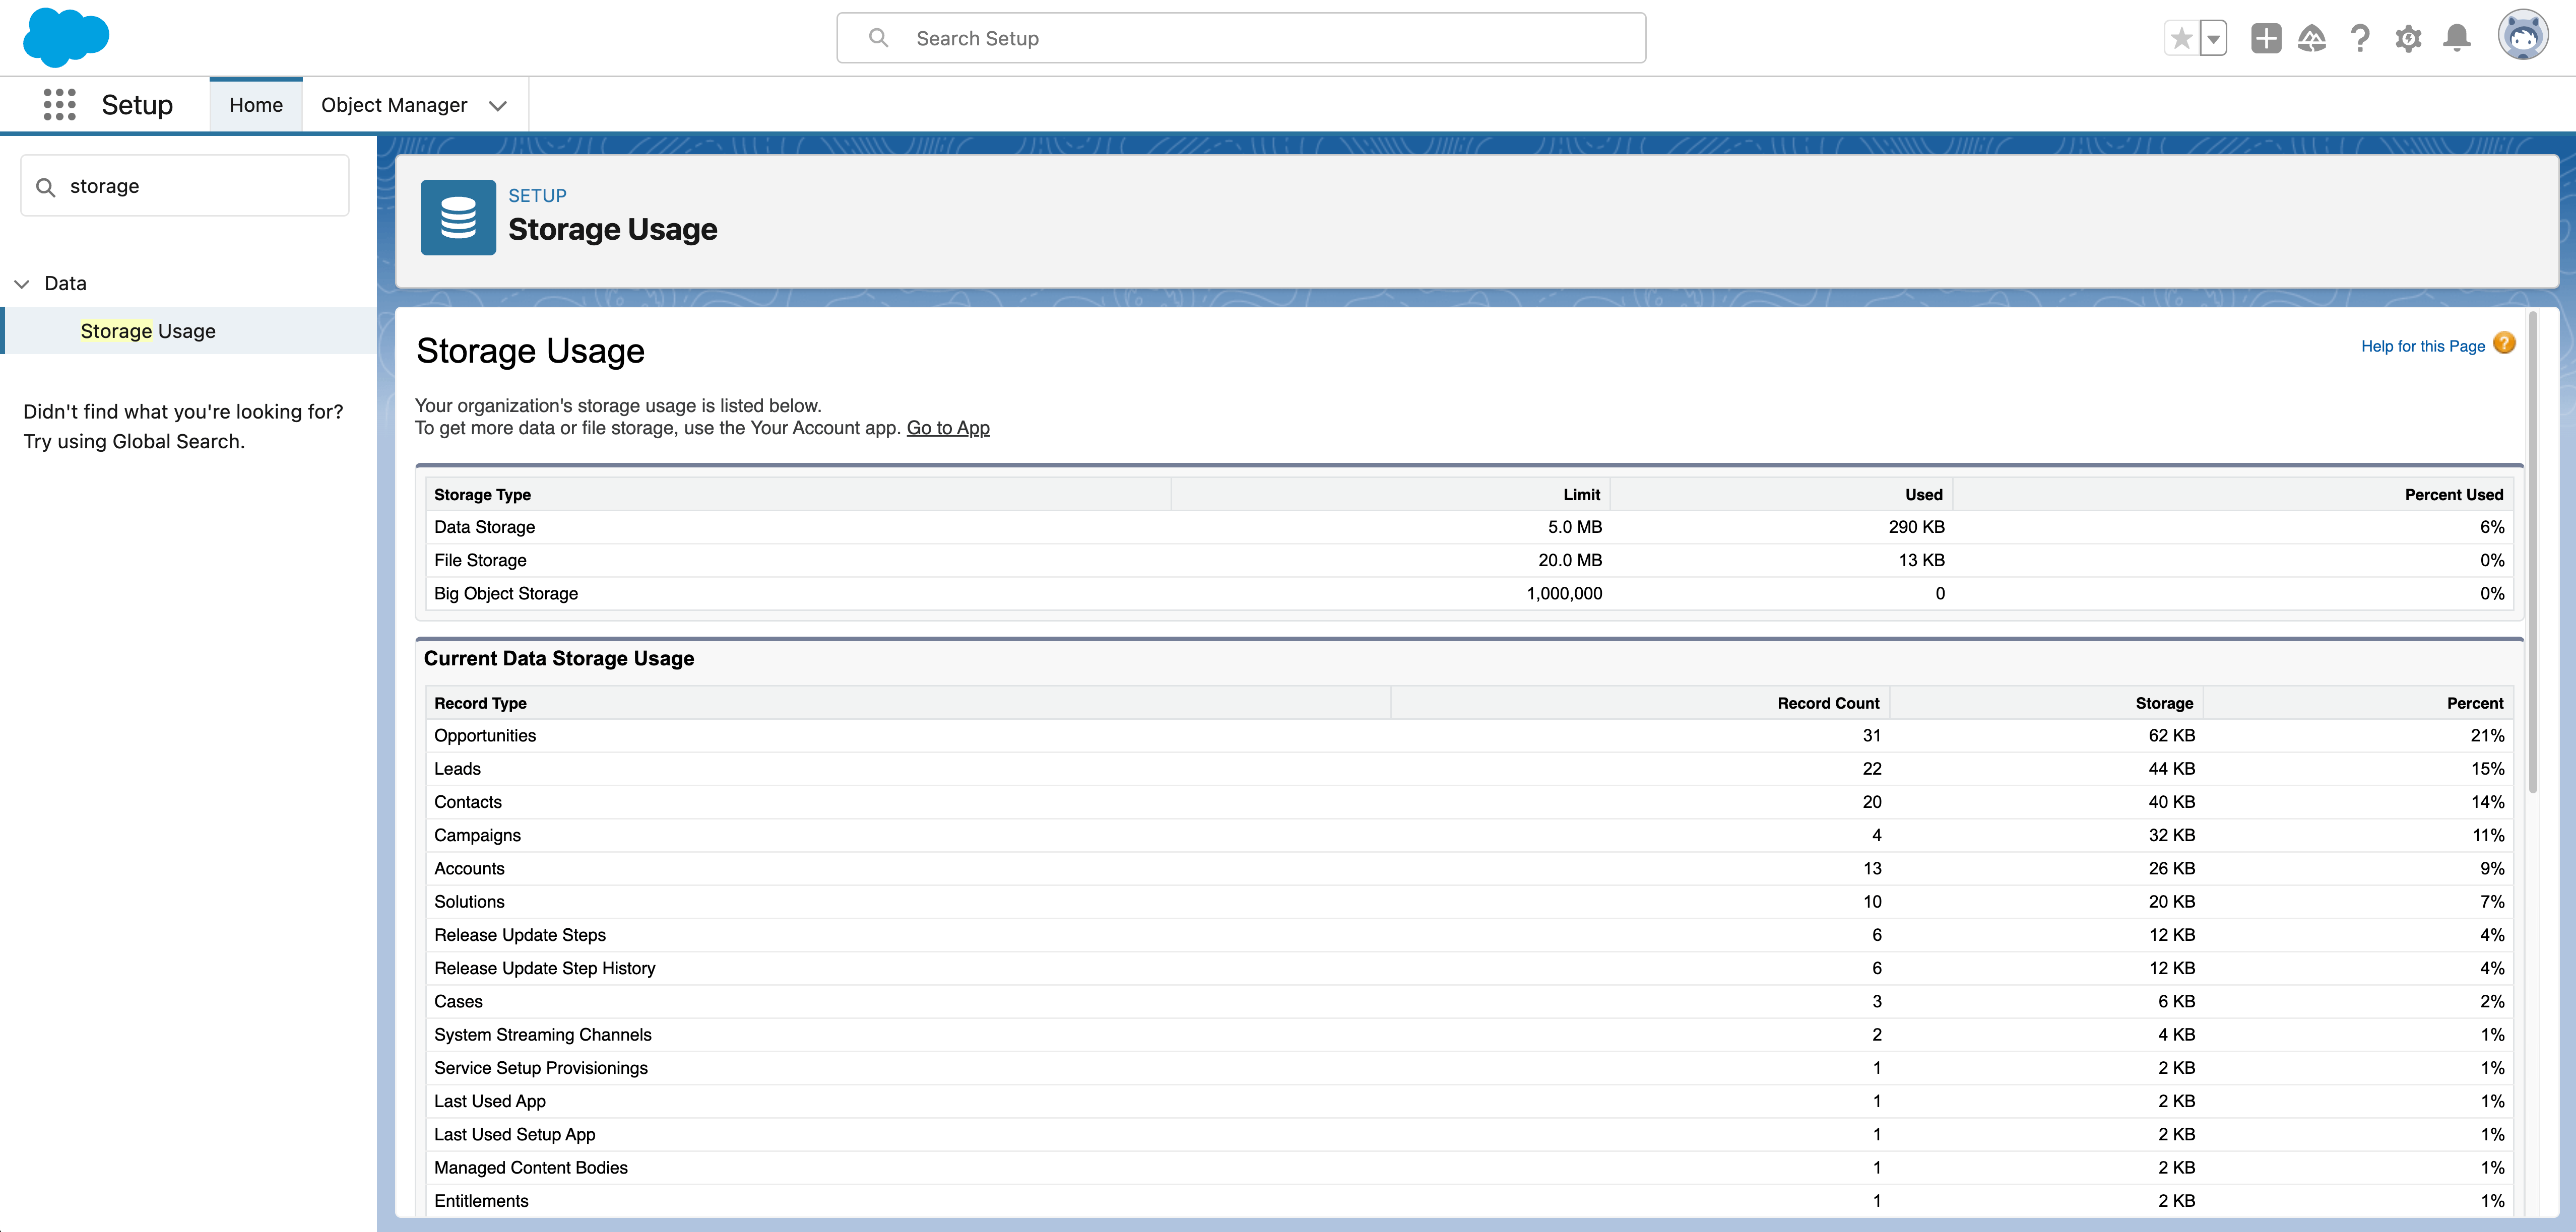Screen dimensions: 2576x1232
Task: Open Salesforce Help via the question mark icon
Action: [2360, 37]
